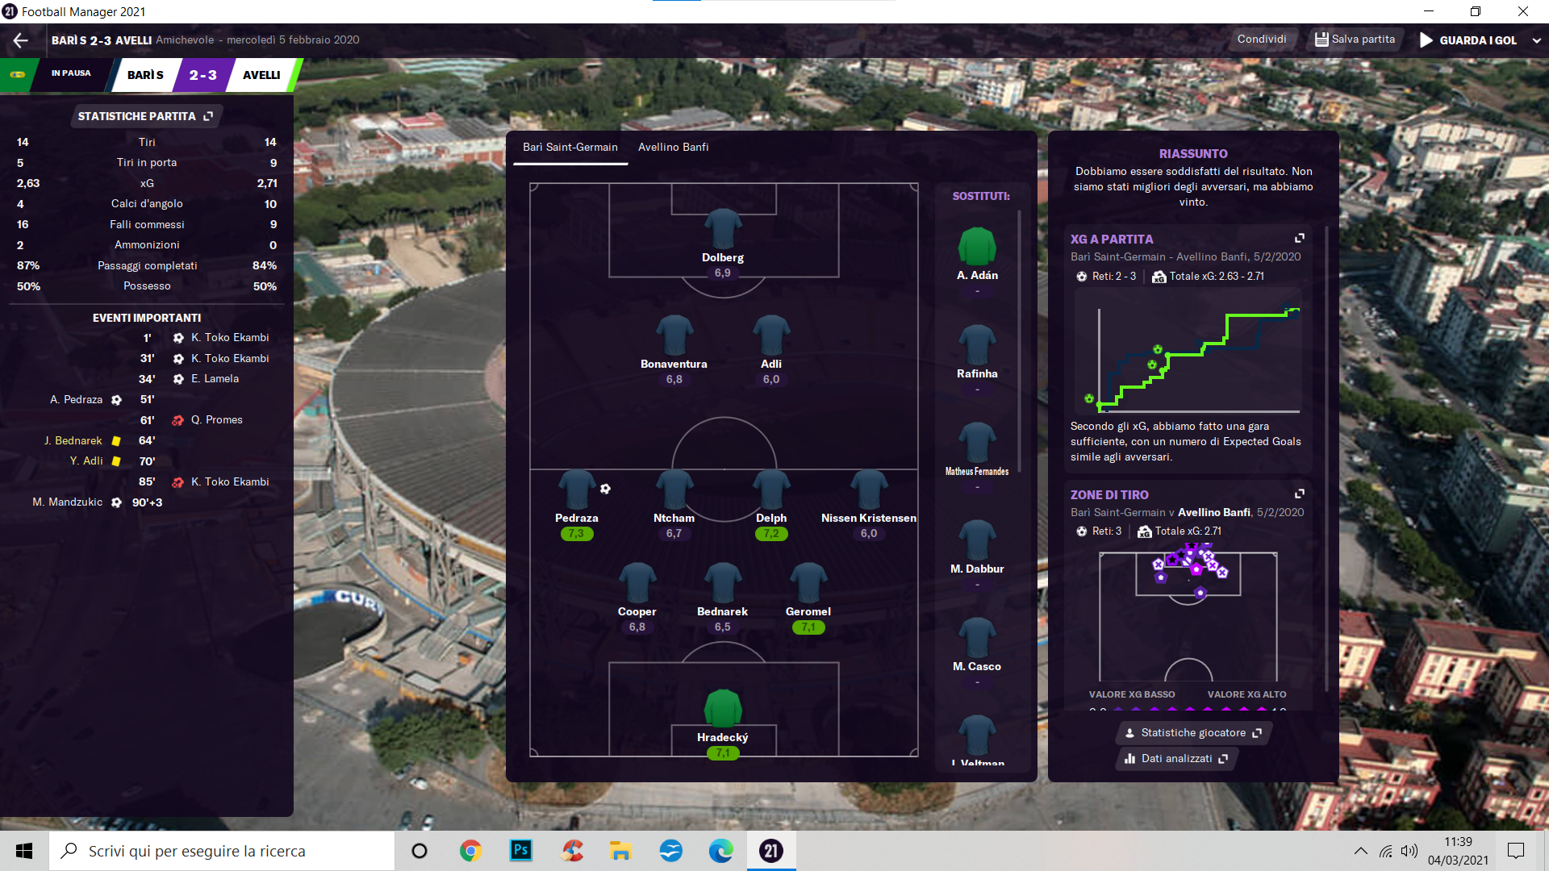Image resolution: width=1549 pixels, height=871 pixels.
Task: Open Dati analizzati
Action: 1176,758
